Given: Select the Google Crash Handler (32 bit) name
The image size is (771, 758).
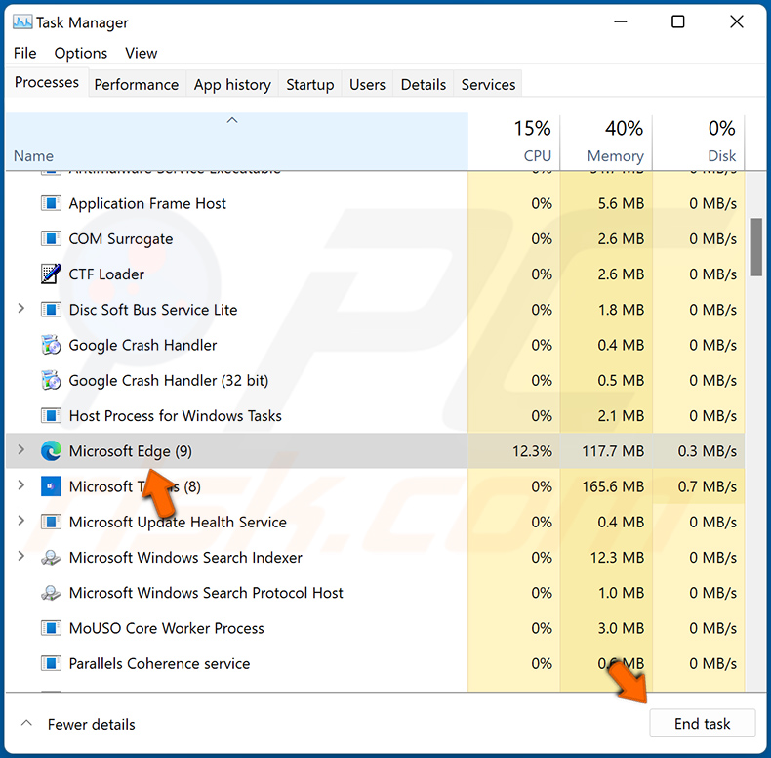Looking at the screenshot, I should pos(169,381).
